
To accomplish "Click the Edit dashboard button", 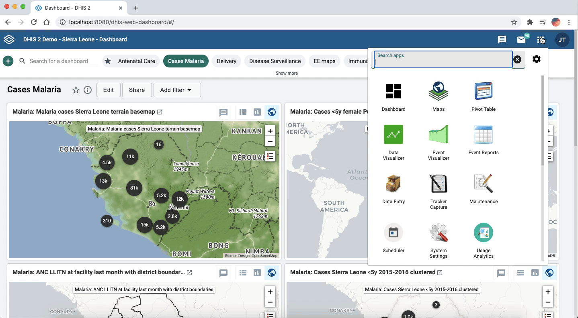I will [x=108, y=90].
